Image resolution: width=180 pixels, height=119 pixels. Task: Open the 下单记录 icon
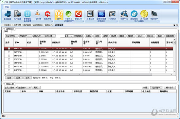[x=90, y=15]
